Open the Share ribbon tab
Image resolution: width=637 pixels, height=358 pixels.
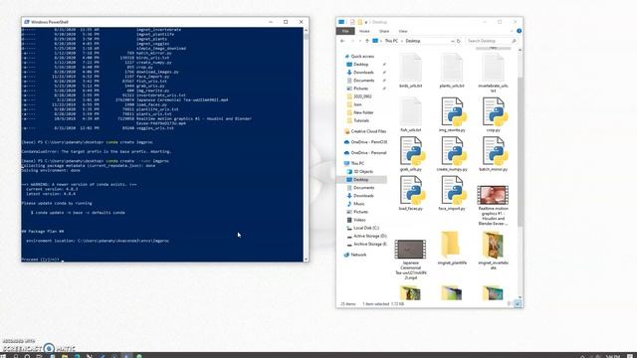(384, 31)
